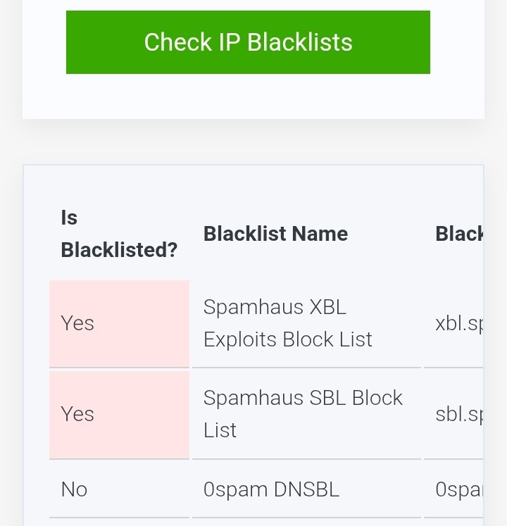
Task: Click the "Spamhaus SBL Block" text line
Action: click(x=303, y=398)
